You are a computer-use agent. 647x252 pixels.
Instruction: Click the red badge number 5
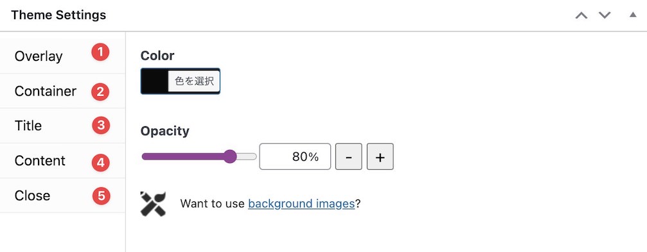coord(101,196)
